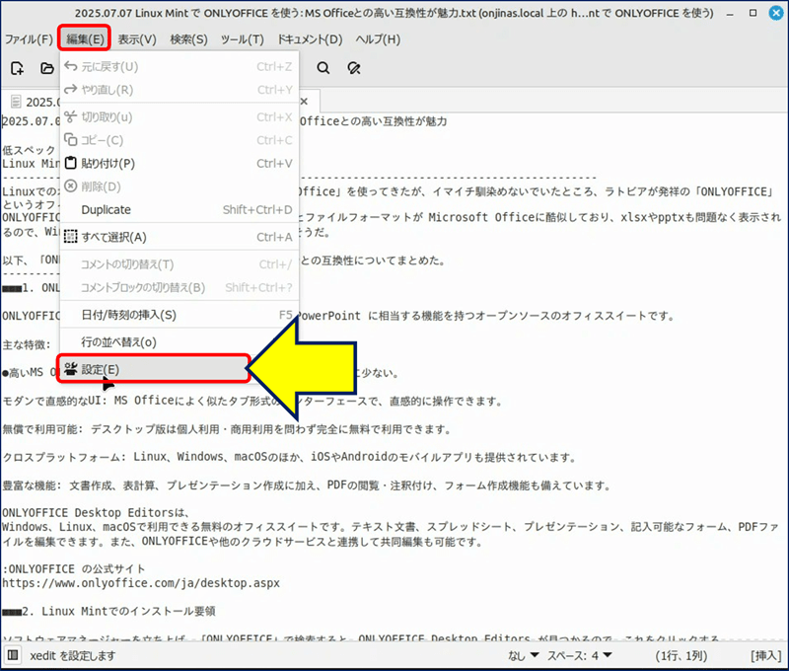The image size is (789, 671).
Task: Click the line starting 'クロスプラットフォーム:'
Action: click(x=289, y=457)
